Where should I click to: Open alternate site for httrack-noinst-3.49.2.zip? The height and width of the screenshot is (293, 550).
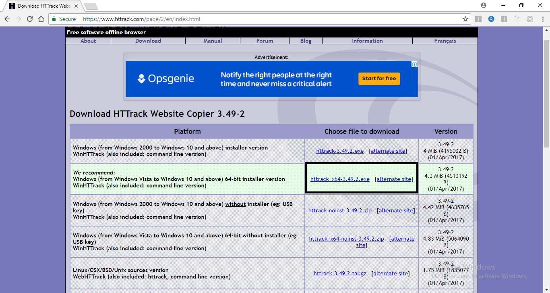(x=396, y=210)
